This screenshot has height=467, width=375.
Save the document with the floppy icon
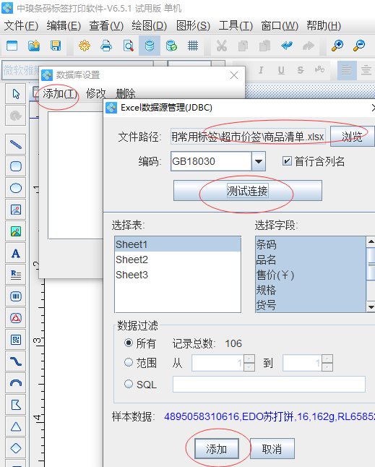click(x=56, y=46)
